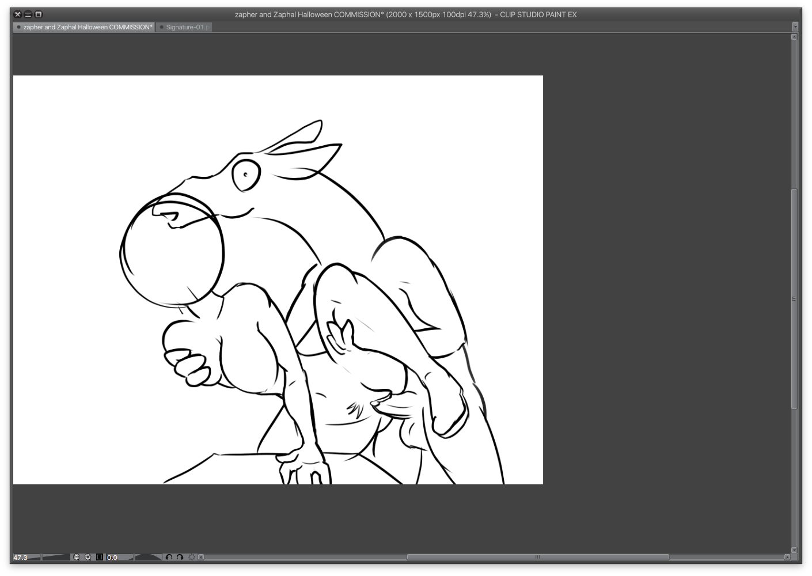Rotate the canvas left with the counterclockwise arrow
Viewport: 812px width, 576px height.
(169, 557)
